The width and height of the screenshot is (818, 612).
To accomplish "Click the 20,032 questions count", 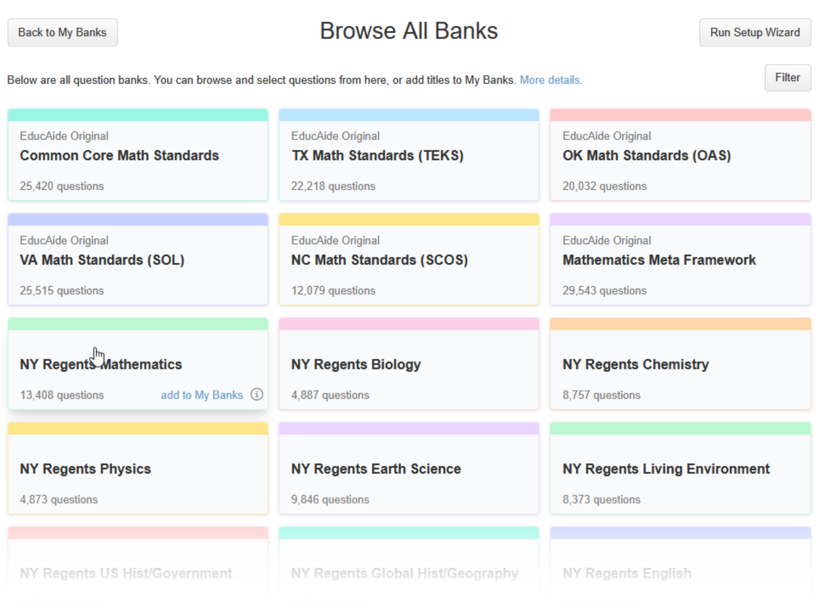I will point(605,186).
